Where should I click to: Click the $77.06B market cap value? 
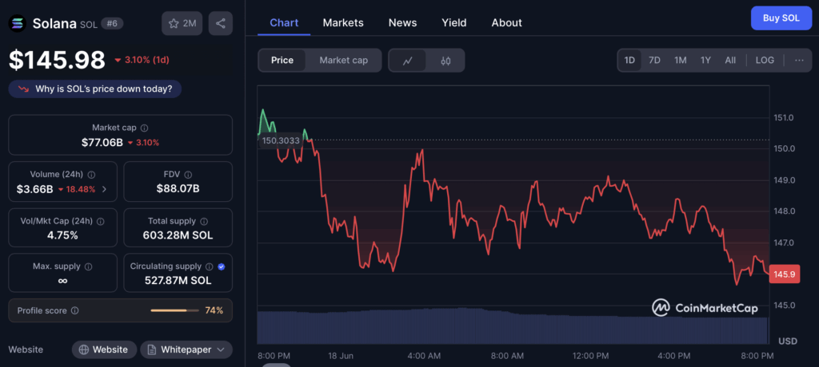coord(102,142)
